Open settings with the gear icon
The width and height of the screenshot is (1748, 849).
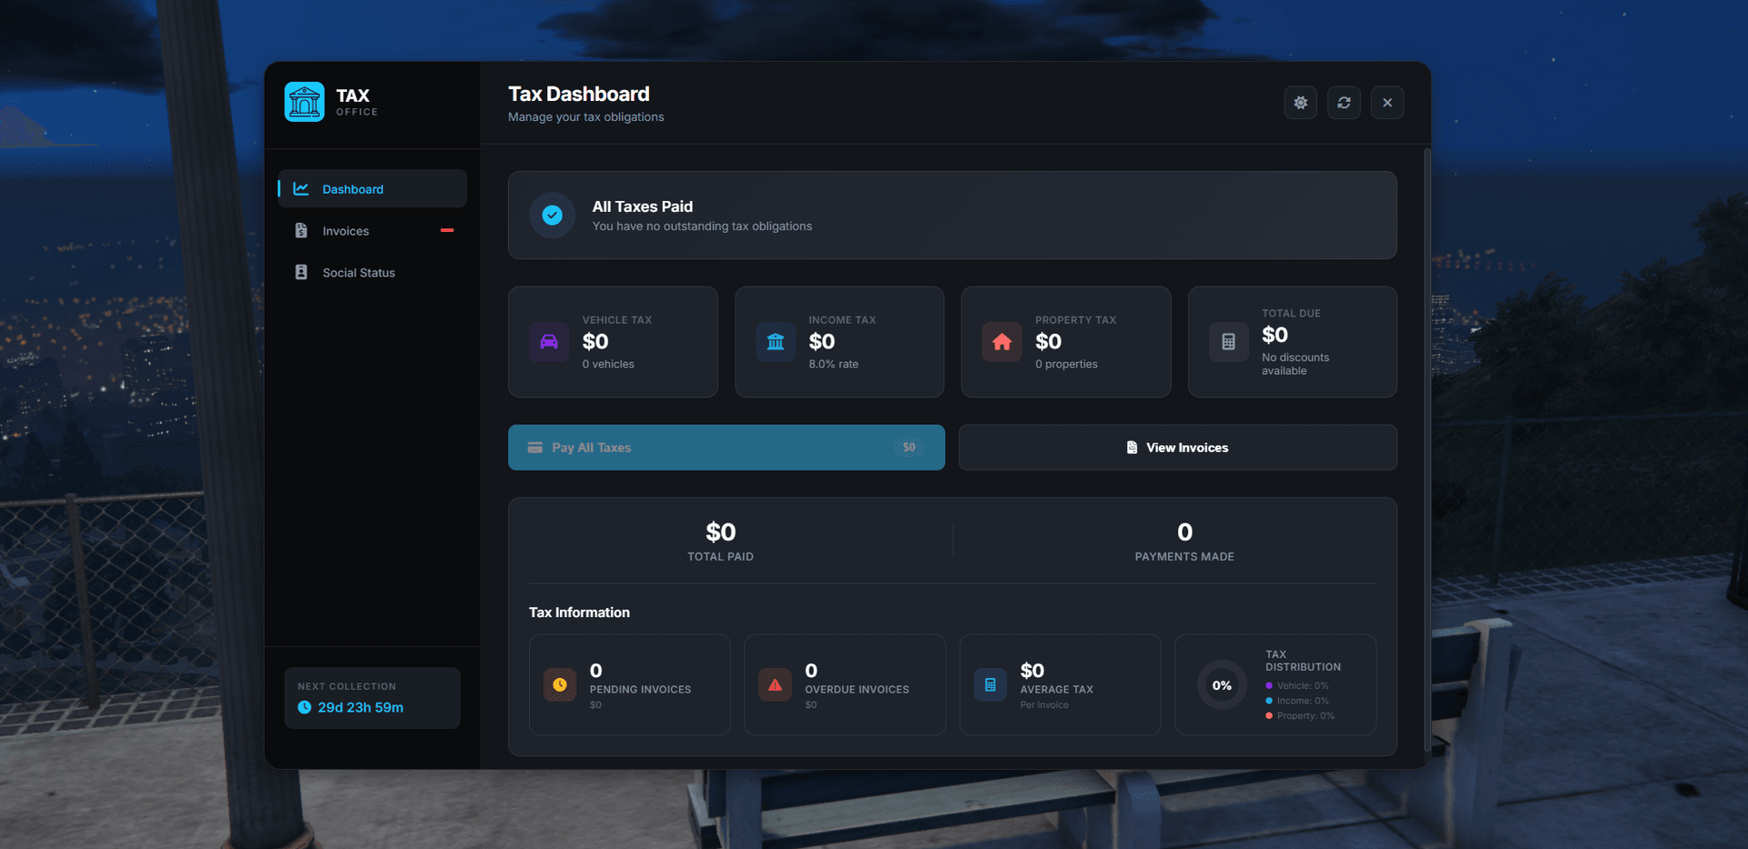pyautogui.click(x=1300, y=103)
